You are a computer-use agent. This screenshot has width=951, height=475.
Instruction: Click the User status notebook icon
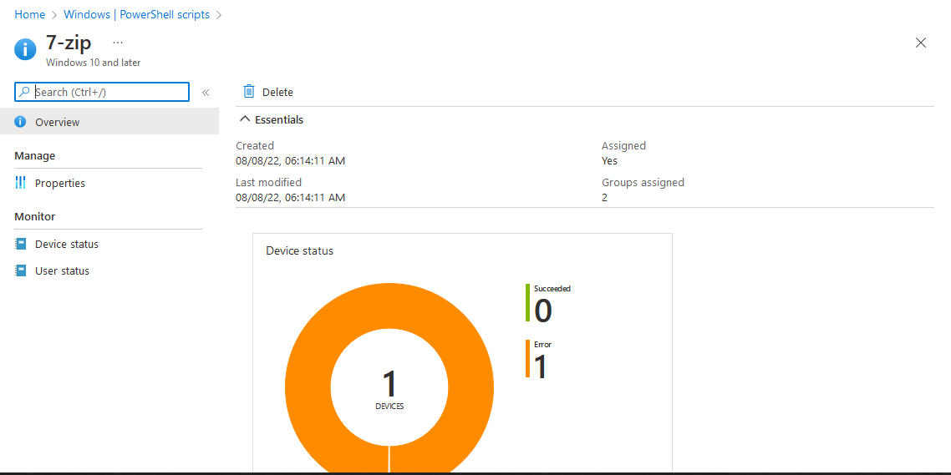(21, 270)
